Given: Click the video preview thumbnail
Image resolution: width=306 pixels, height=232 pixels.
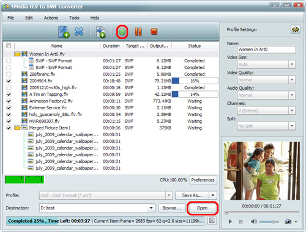Looking at the screenshot, I should (x=262, y=171).
